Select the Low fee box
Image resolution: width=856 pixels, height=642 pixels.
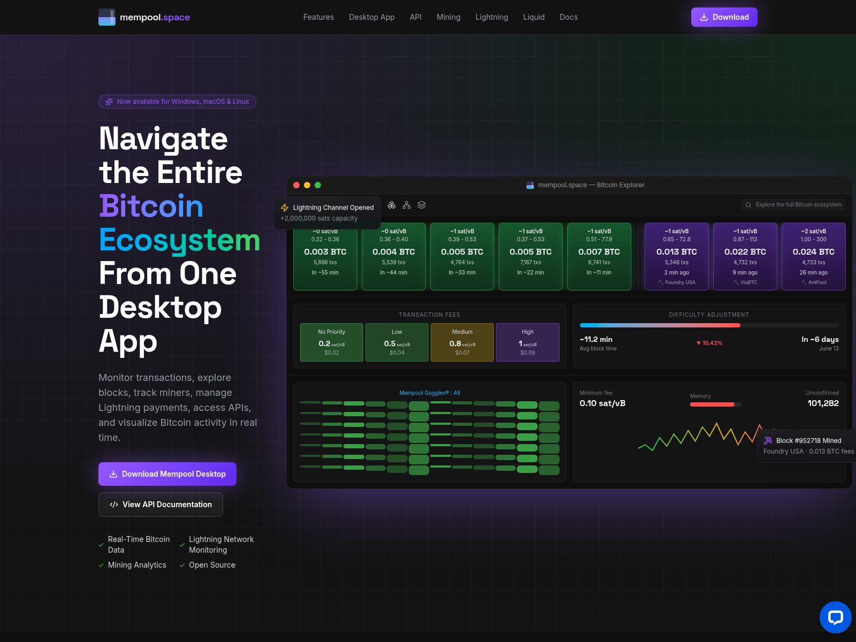(x=397, y=342)
